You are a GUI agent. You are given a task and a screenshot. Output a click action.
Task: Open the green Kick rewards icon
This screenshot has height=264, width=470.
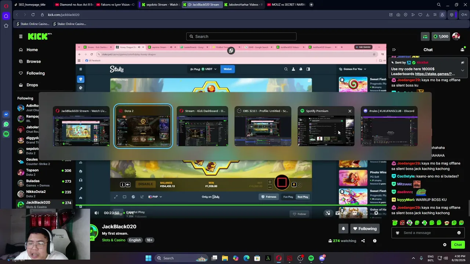click(x=425, y=36)
